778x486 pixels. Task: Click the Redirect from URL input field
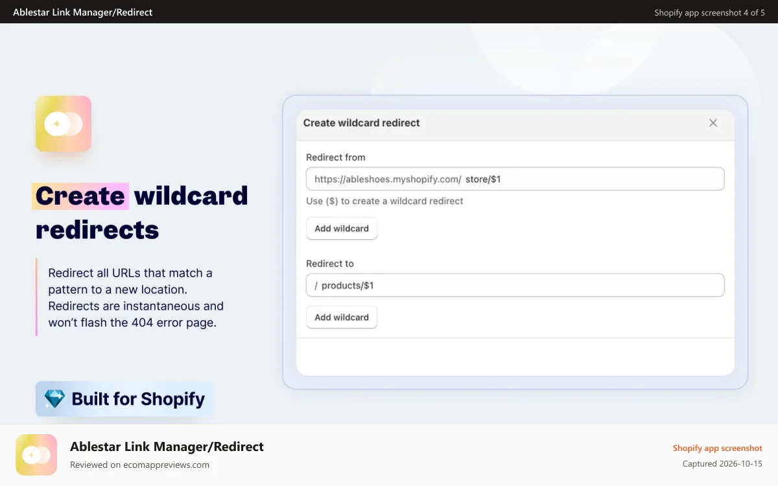pyautogui.click(x=515, y=179)
